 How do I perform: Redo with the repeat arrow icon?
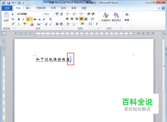click(x=19, y=3)
